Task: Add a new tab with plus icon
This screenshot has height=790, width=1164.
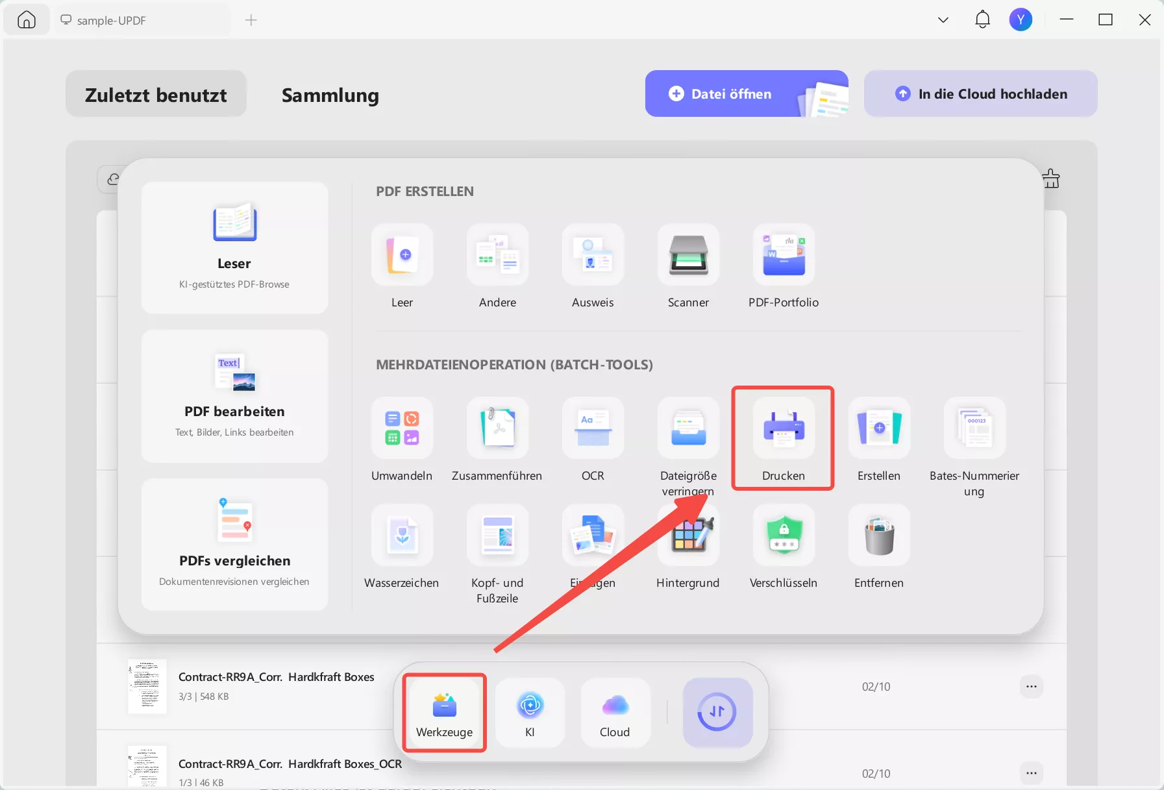Action: [251, 20]
